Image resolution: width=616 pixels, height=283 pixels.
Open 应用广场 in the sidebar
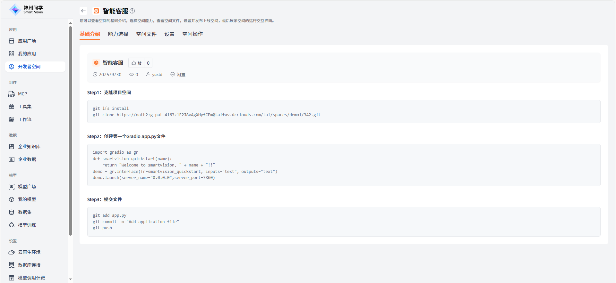point(27,41)
